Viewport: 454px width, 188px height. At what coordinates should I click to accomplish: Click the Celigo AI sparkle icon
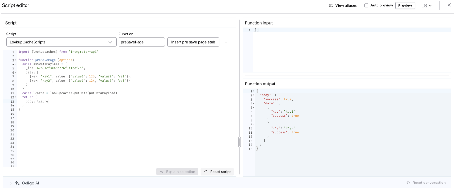click(x=17, y=183)
